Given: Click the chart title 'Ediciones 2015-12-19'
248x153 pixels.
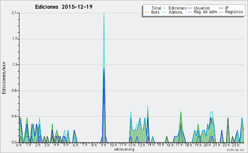Looking at the screenshot, I should tap(64, 7).
